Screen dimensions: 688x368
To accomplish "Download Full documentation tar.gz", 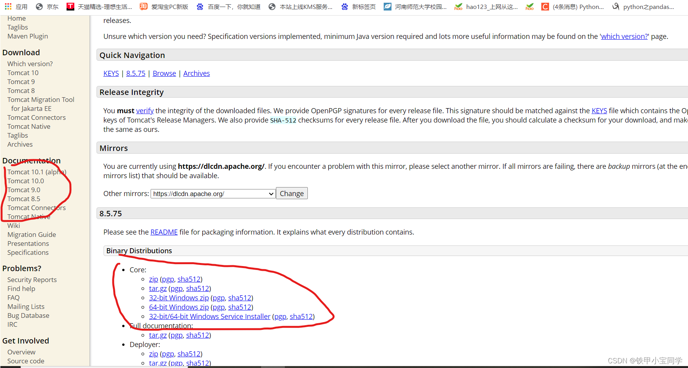I will pos(158,335).
